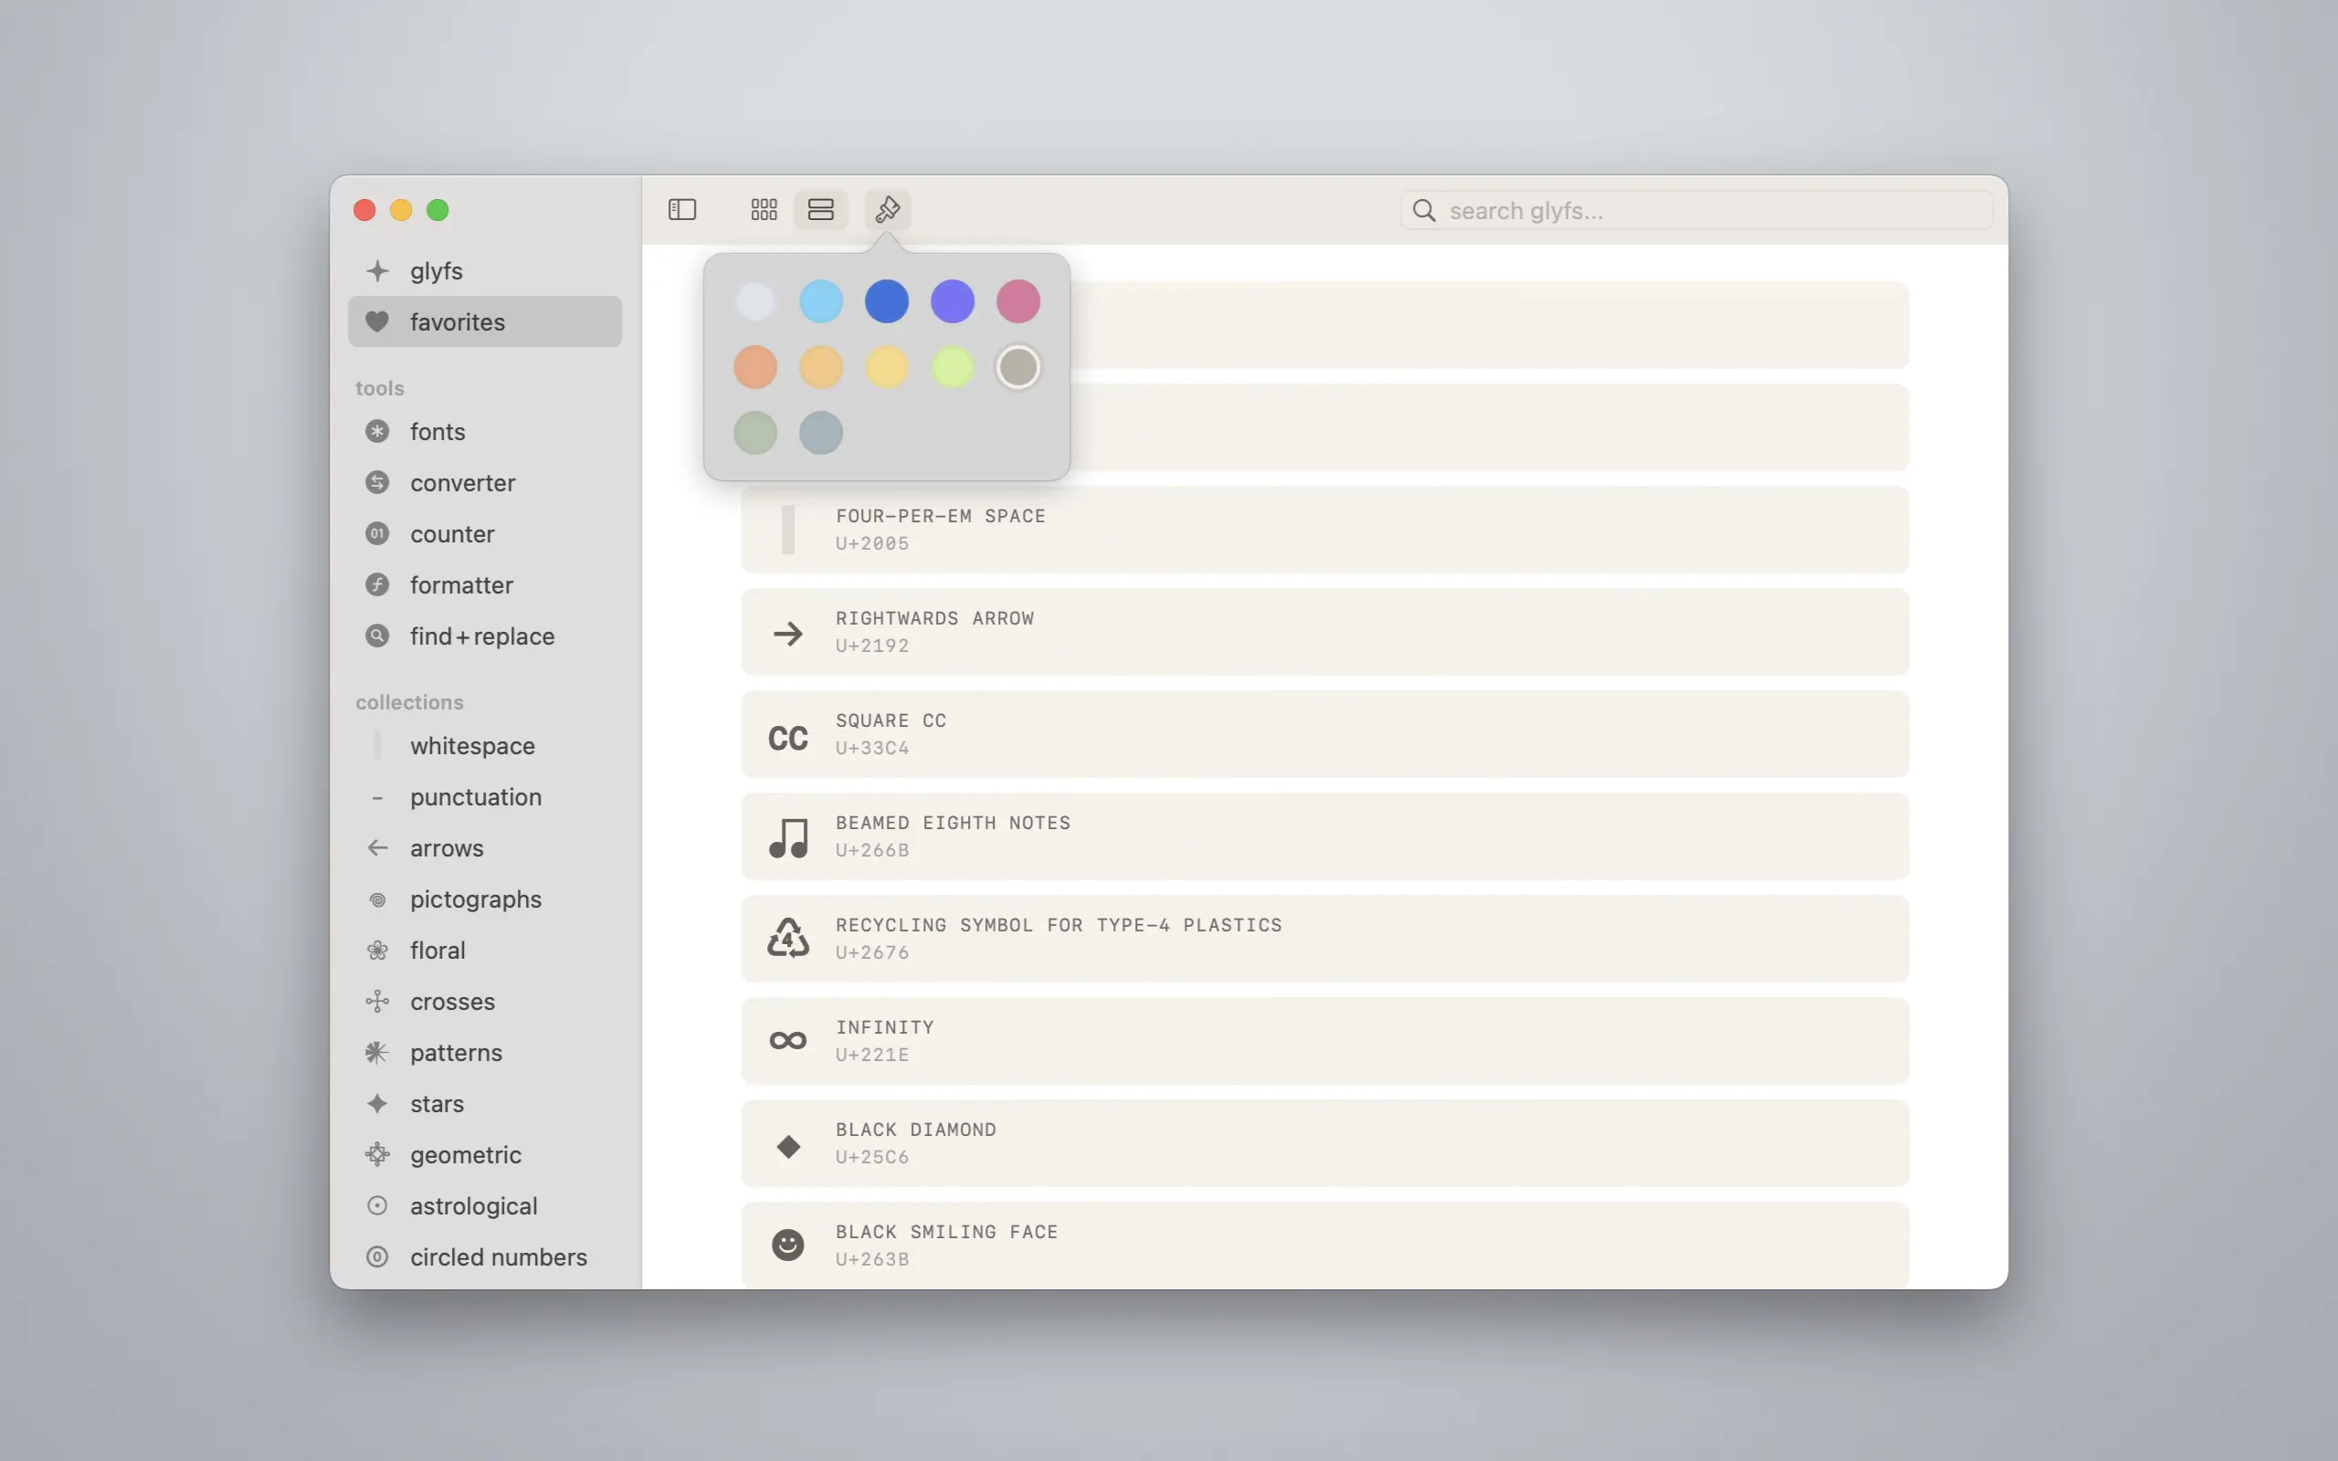Close the paintbrush theme color popover
Image resolution: width=2338 pixels, height=1461 pixels.
(x=887, y=210)
